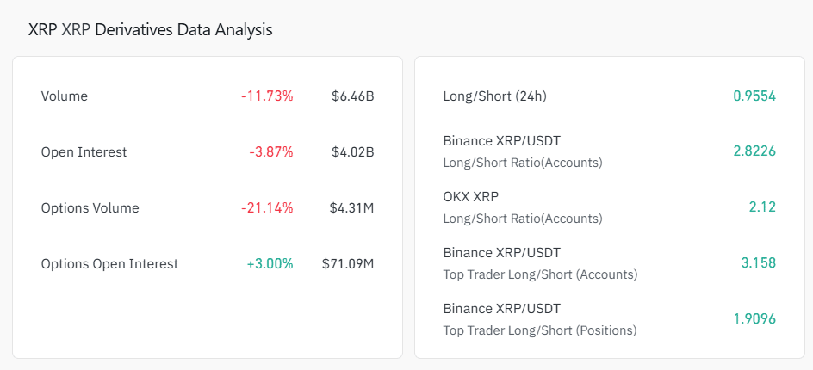The height and width of the screenshot is (370, 813).
Task: Click the -11.73% volume change value
Action: pyautogui.click(x=267, y=96)
